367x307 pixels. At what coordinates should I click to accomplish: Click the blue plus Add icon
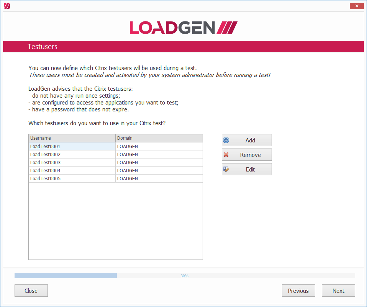[226, 140]
